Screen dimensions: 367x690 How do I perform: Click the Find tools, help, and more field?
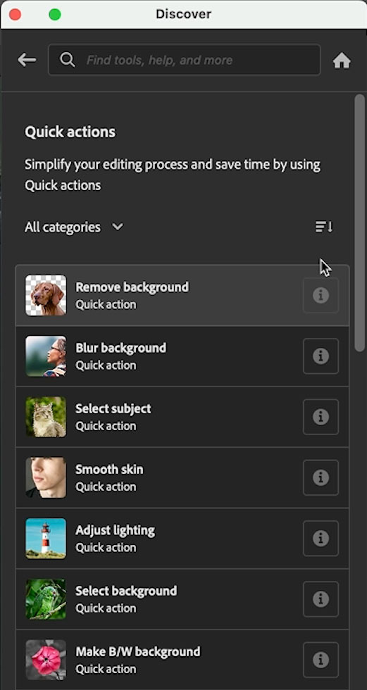pyautogui.click(x=185, y=60)
